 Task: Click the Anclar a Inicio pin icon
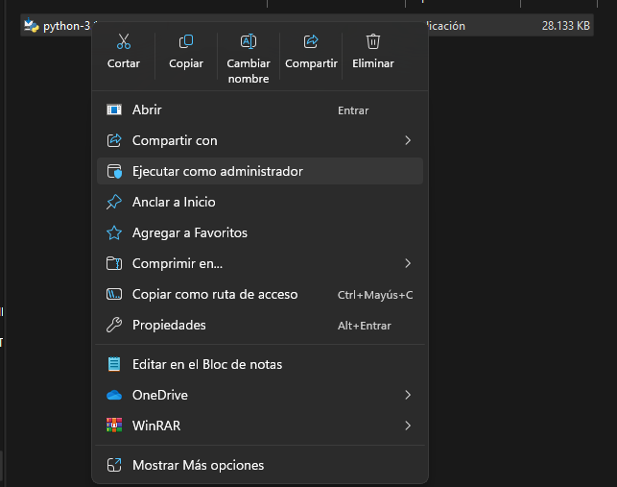click(x=114, y=202)
